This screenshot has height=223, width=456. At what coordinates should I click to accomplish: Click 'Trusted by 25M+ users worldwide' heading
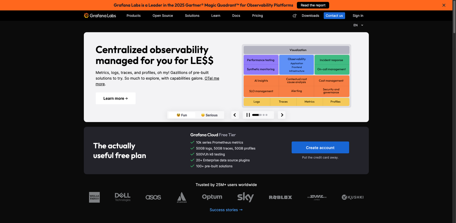point(226,185)
